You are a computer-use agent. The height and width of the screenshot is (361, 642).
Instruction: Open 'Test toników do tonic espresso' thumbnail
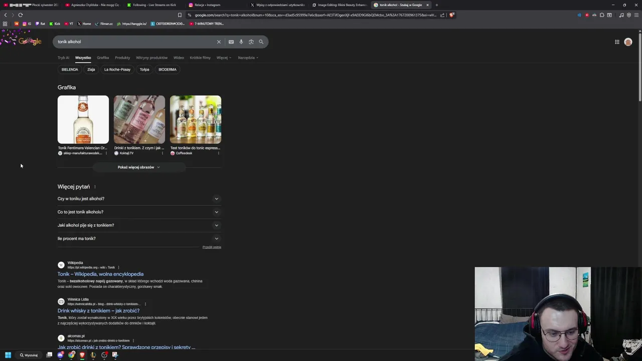pyautogui.click(x=195, y=120)
